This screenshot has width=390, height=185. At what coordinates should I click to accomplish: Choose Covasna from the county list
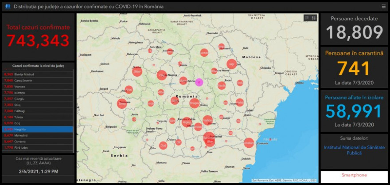(37, 141)
